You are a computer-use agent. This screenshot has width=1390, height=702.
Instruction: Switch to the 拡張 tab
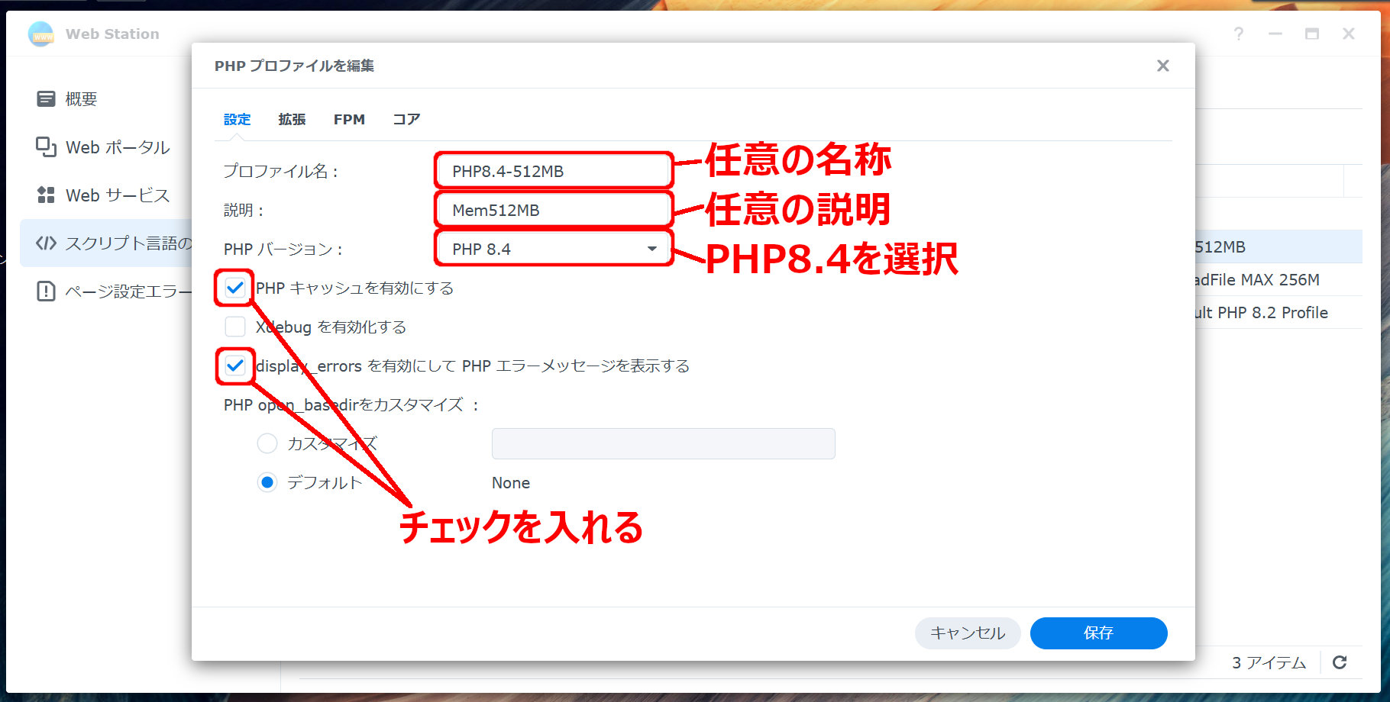tap(292, 119)
